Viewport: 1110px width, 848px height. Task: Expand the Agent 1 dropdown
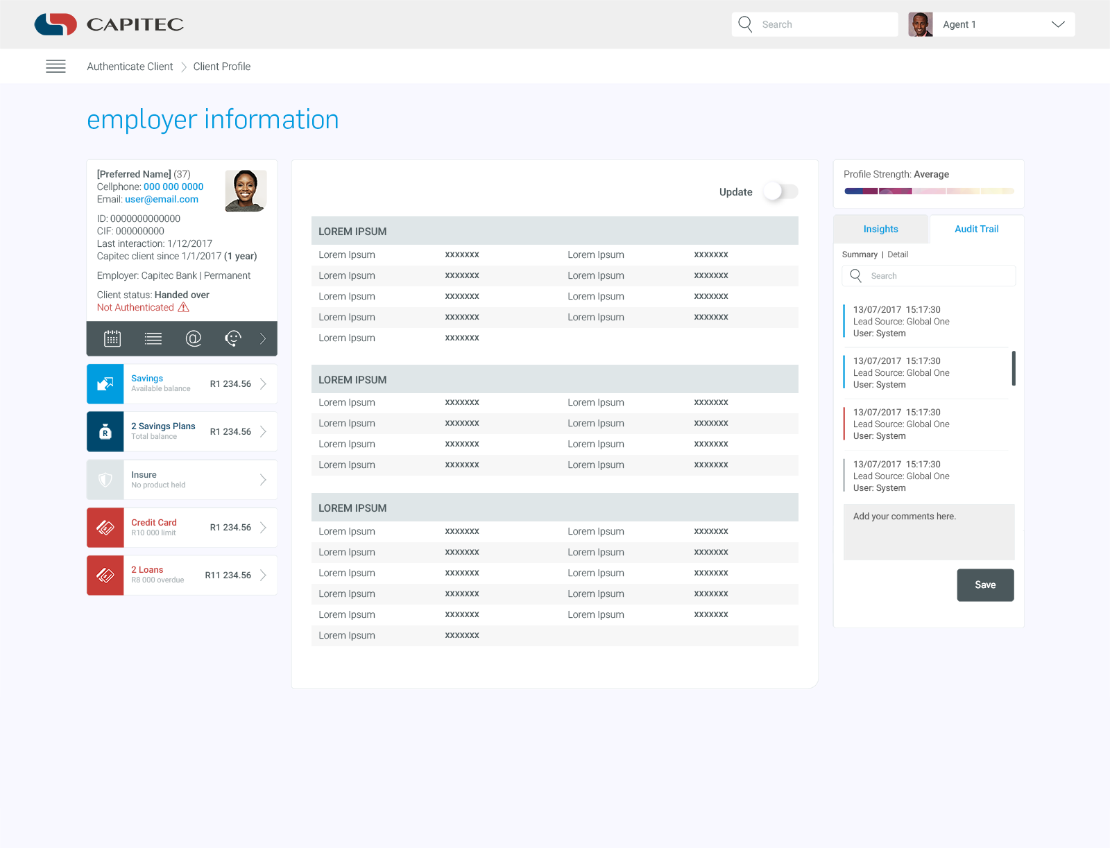click(1058, 24)
